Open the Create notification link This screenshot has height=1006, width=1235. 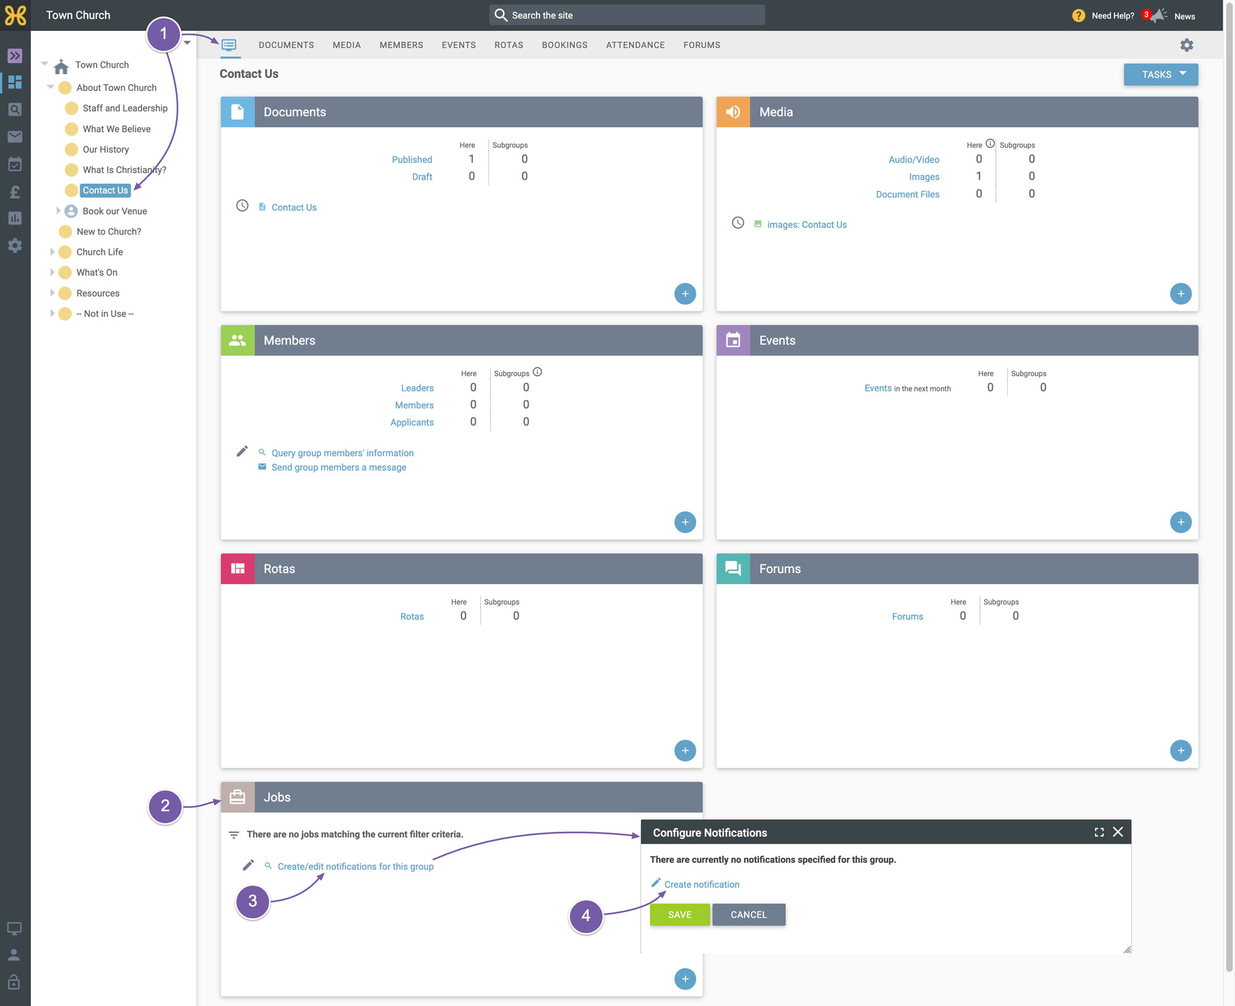(x=701, y=884)
